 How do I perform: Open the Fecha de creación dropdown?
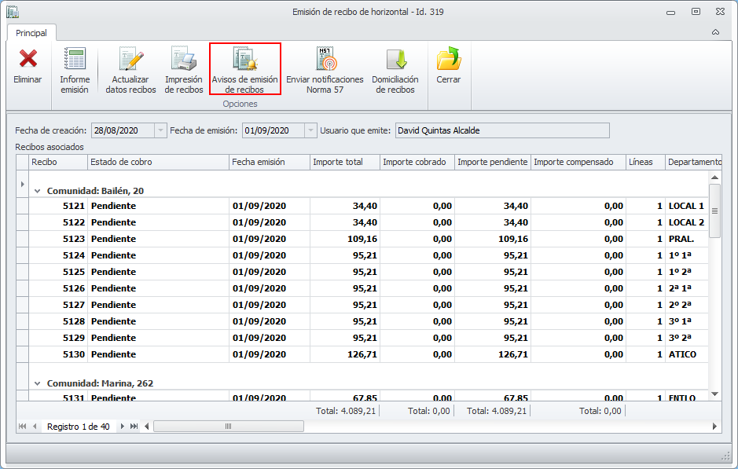pos(161,130)
